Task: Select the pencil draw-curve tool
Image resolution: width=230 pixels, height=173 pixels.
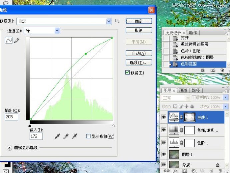Action: pos(17,40)
